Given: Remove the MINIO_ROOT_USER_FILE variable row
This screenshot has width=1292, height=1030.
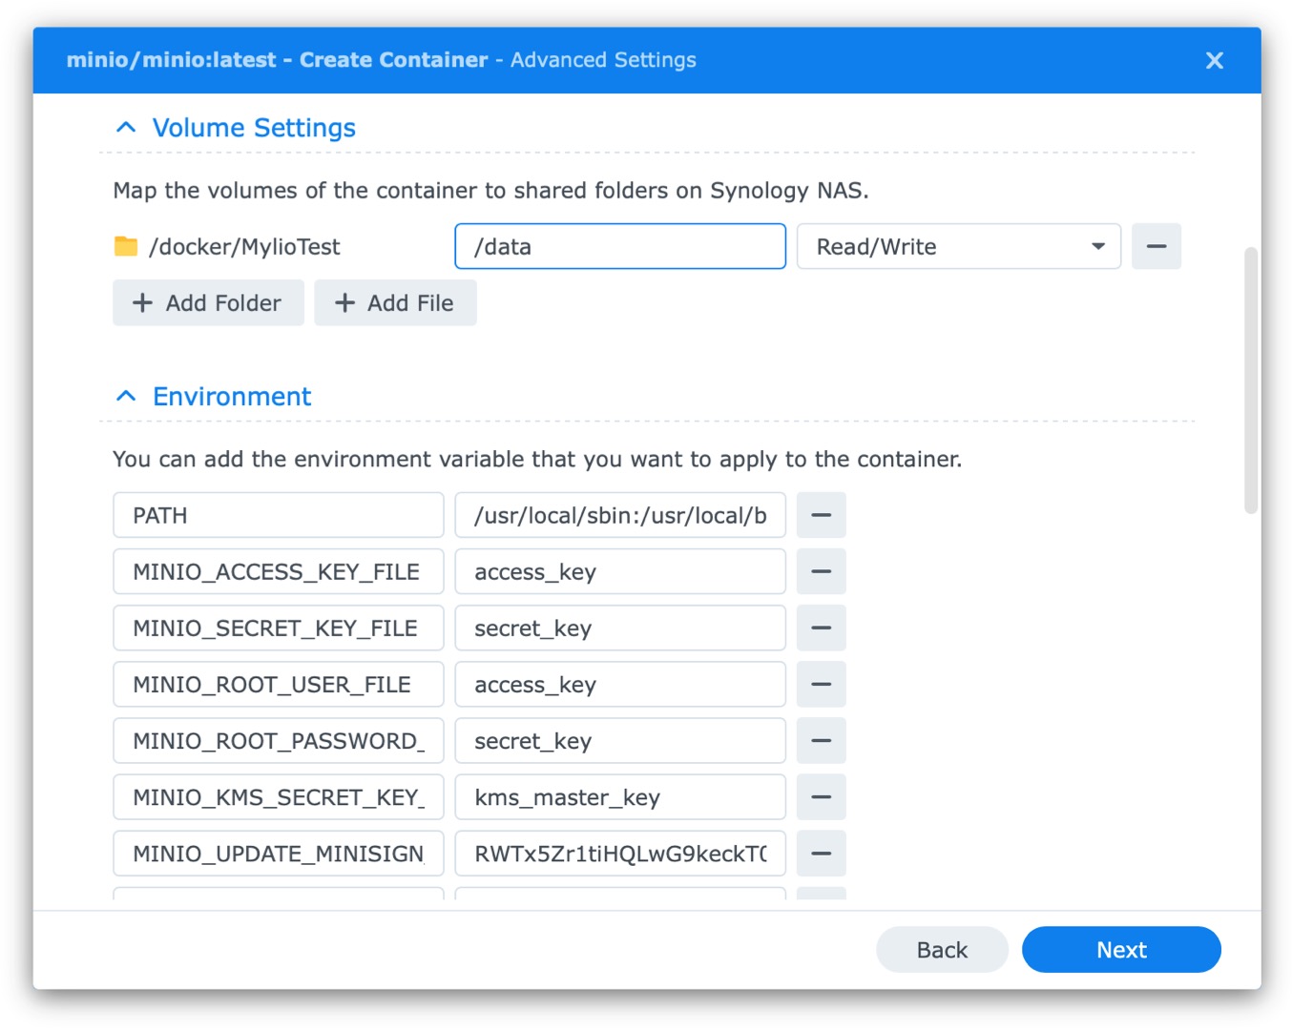Looking at the screenshot, I should pos(821,684).
